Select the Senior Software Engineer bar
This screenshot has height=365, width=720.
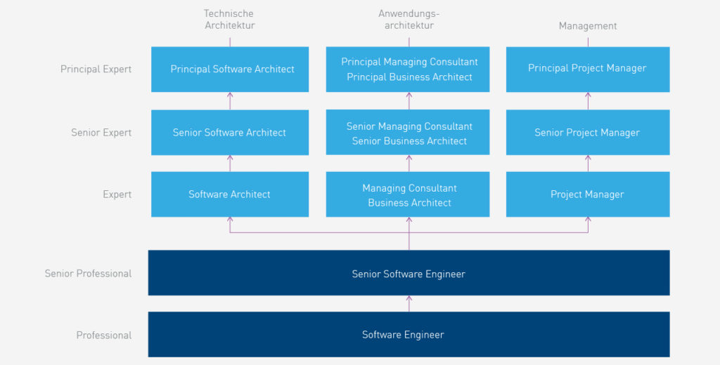coord(409,273)
